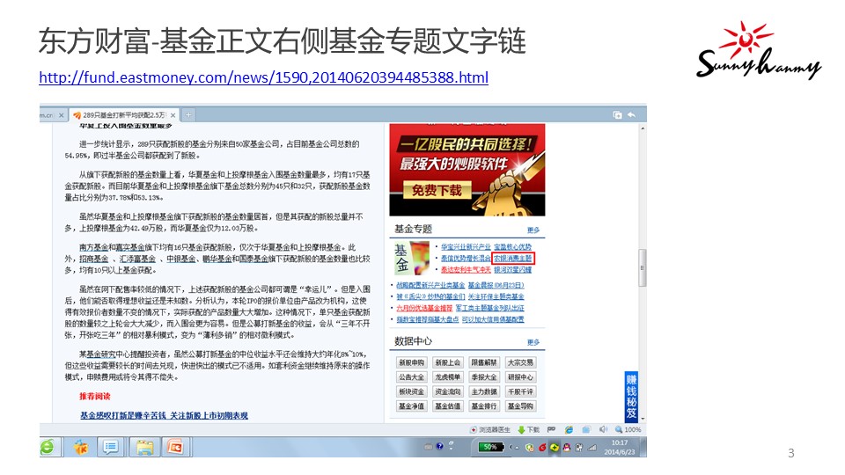
Task: Click the 50% battery indicator
Action: [490, 447]
